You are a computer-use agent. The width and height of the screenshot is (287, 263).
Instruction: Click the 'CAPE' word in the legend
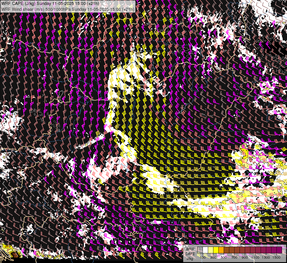point(190,254)
